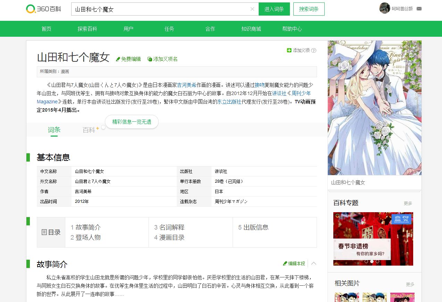Select the 2012年 release date value
Image resolution: width=442 pixels, height=302 pixels.
[x=82, y=201]
